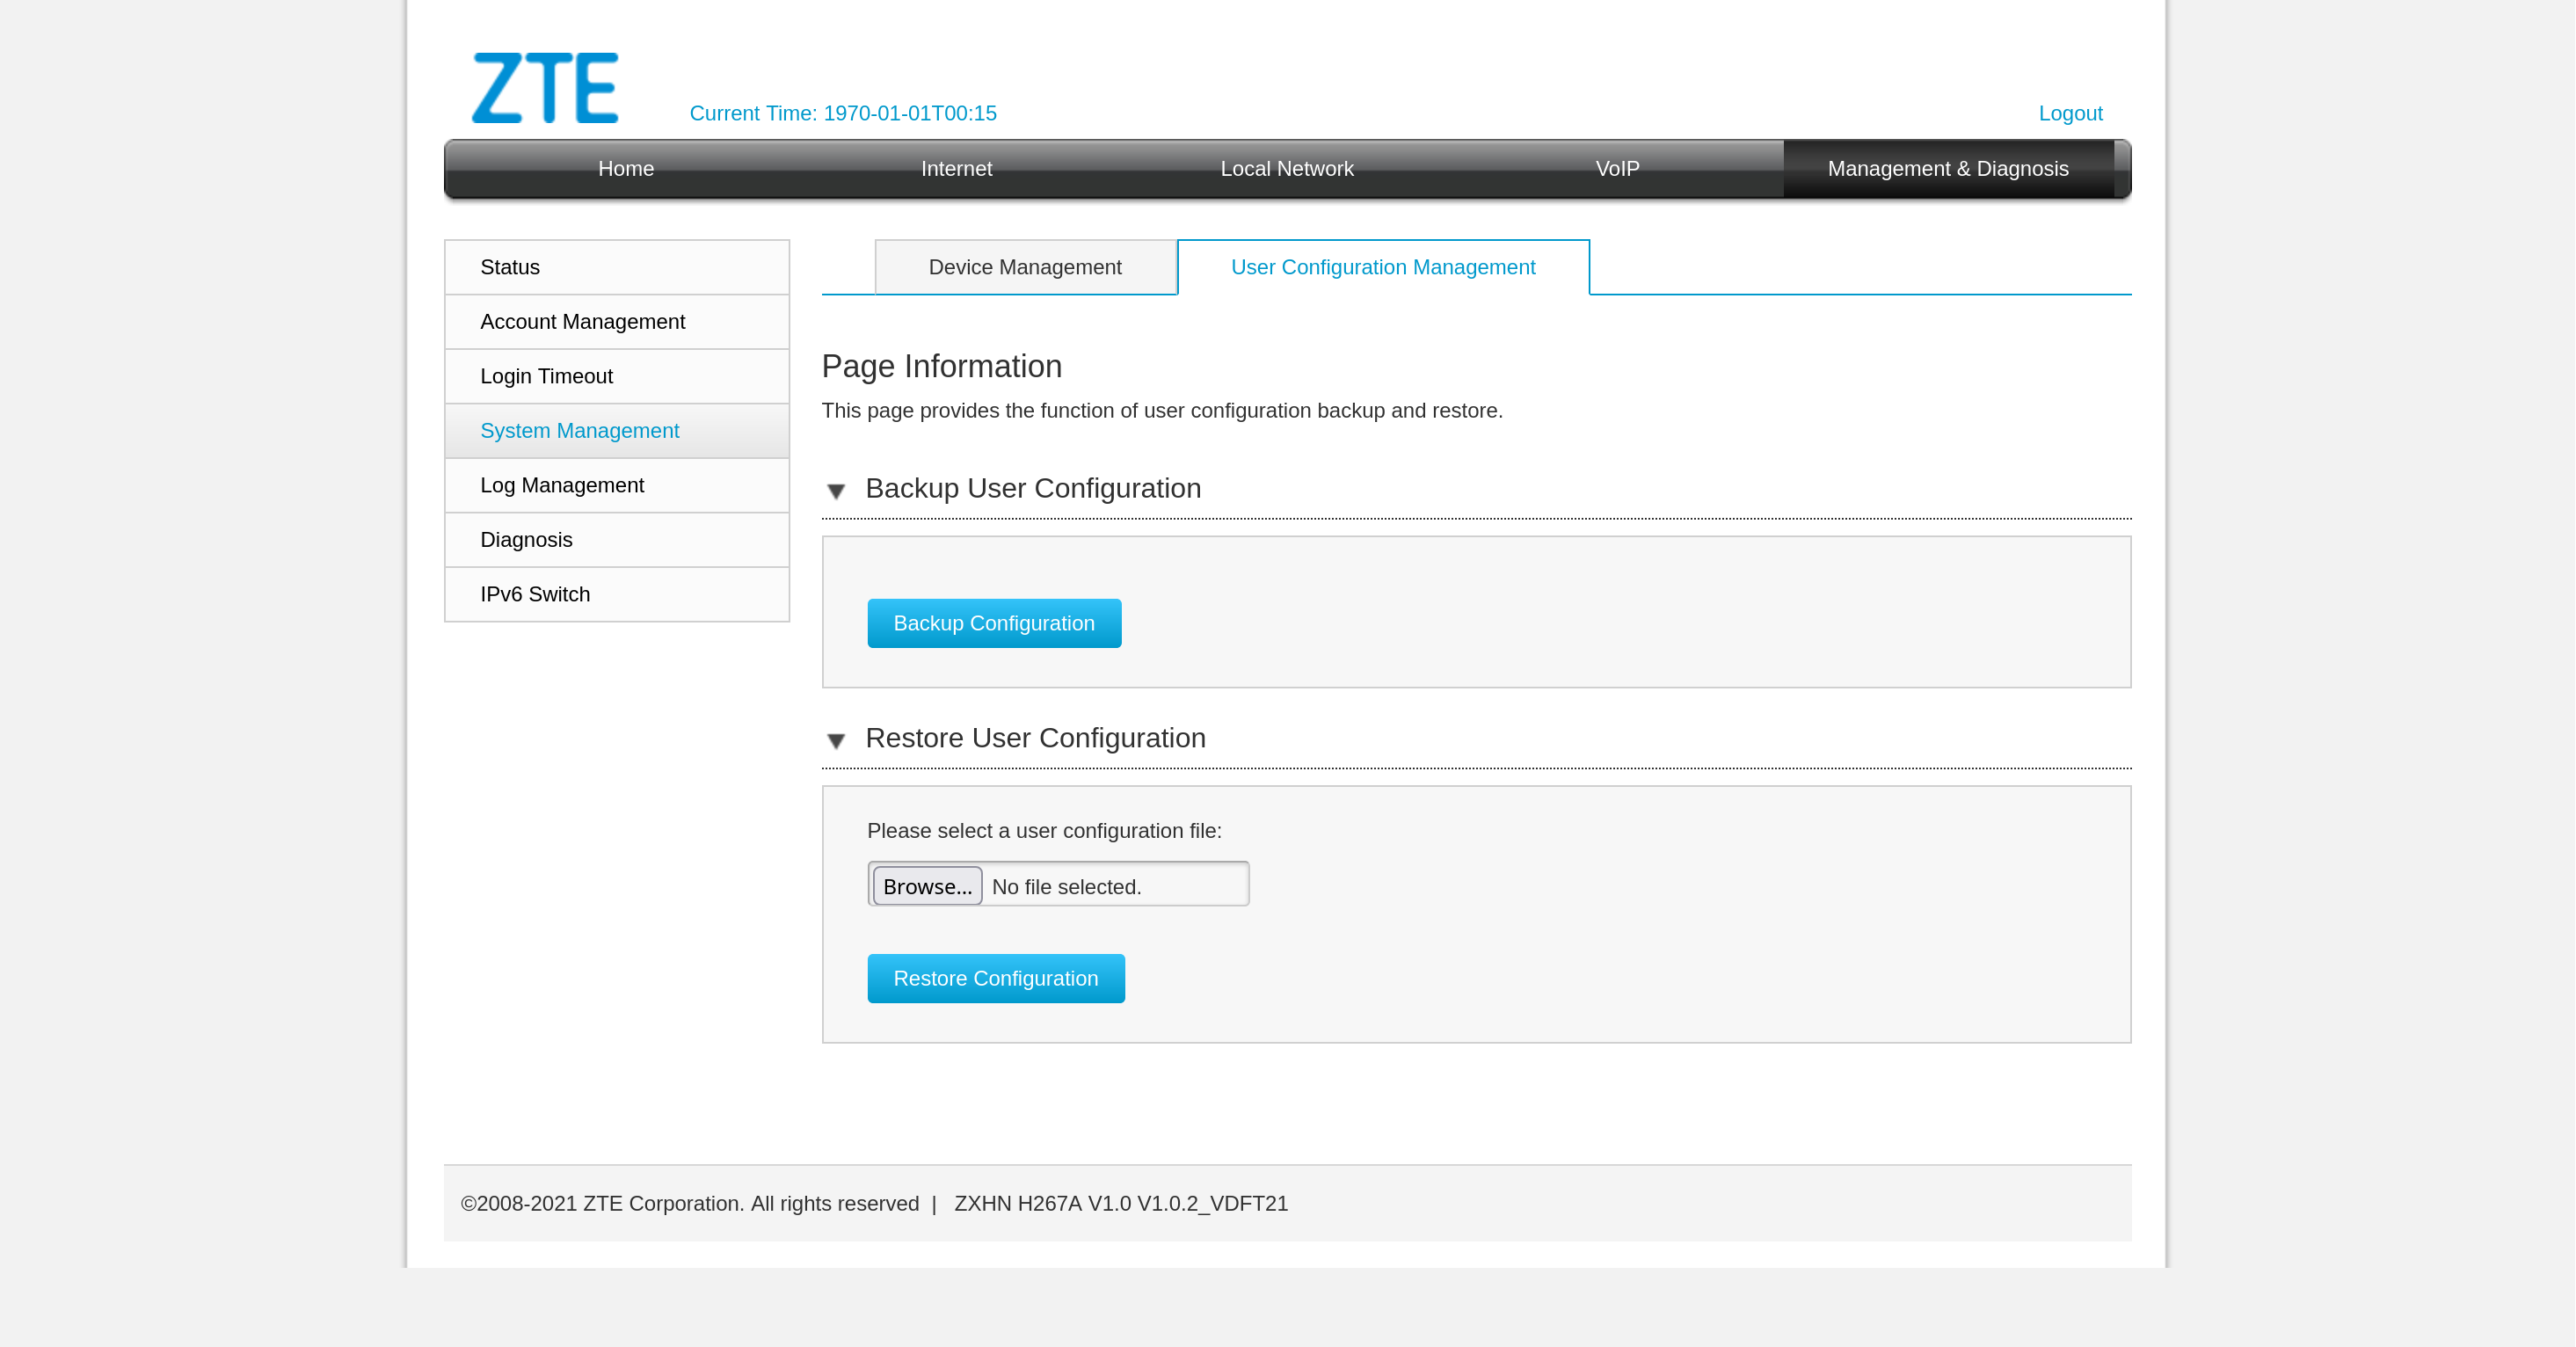The image size is (2576, 1347).
Task: Log out using the Logout link
Action: (x=2069, y=113)
